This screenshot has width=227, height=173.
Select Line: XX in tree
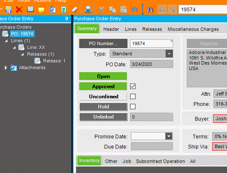coord(36,47)
